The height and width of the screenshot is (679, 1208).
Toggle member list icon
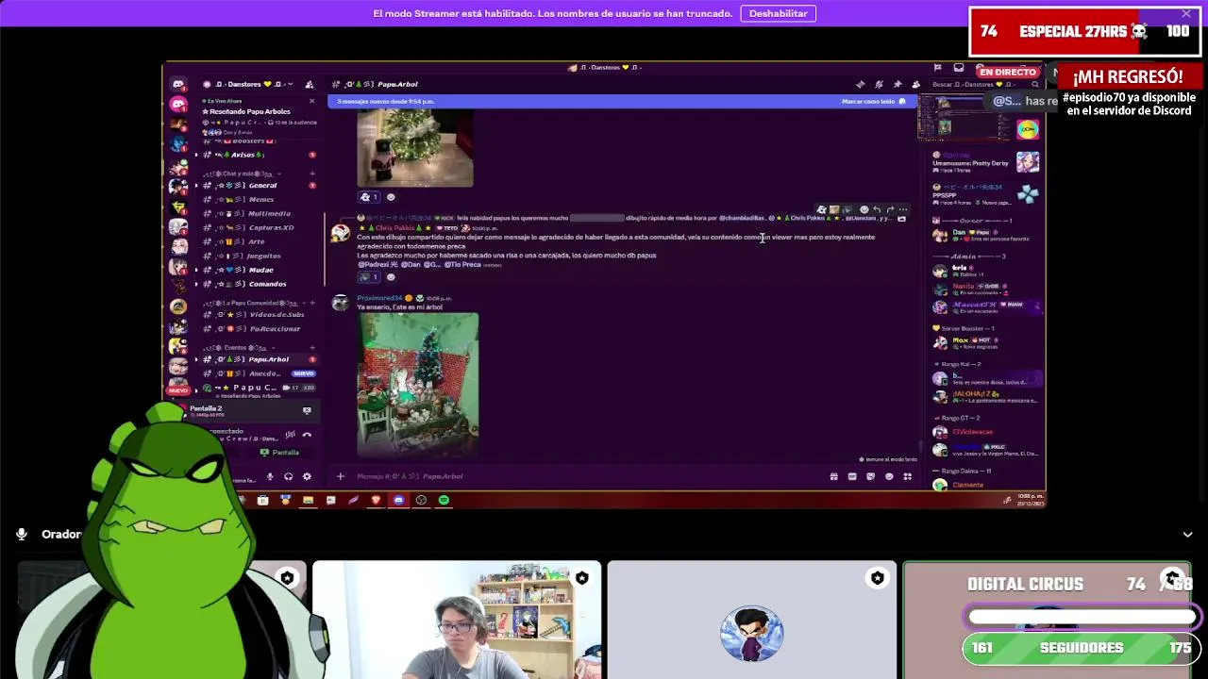(915, 84)
